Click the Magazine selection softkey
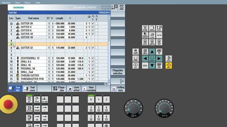The image size is (227, 127). (x=118, y=72)
